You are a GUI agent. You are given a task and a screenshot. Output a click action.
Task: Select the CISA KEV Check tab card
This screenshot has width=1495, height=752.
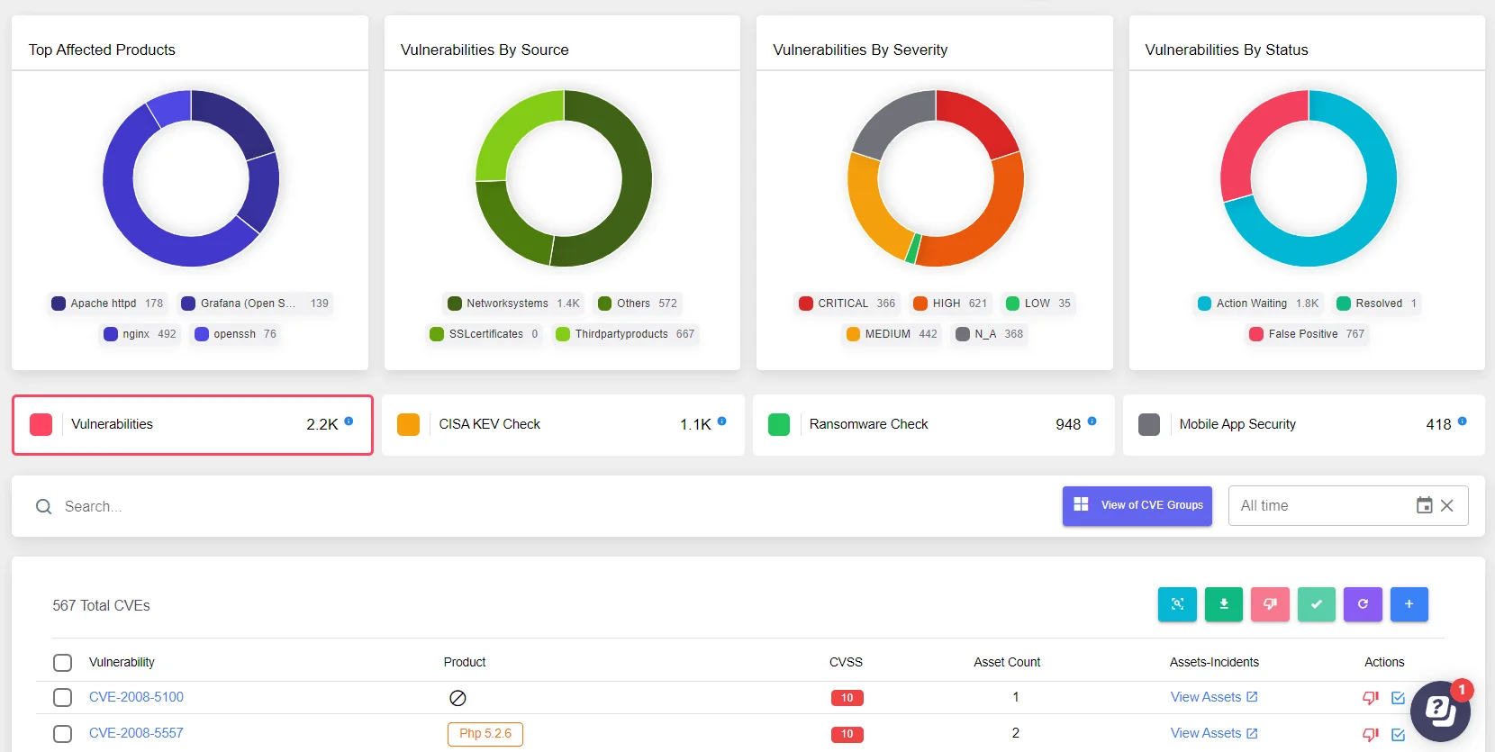(x=563, y=424)
